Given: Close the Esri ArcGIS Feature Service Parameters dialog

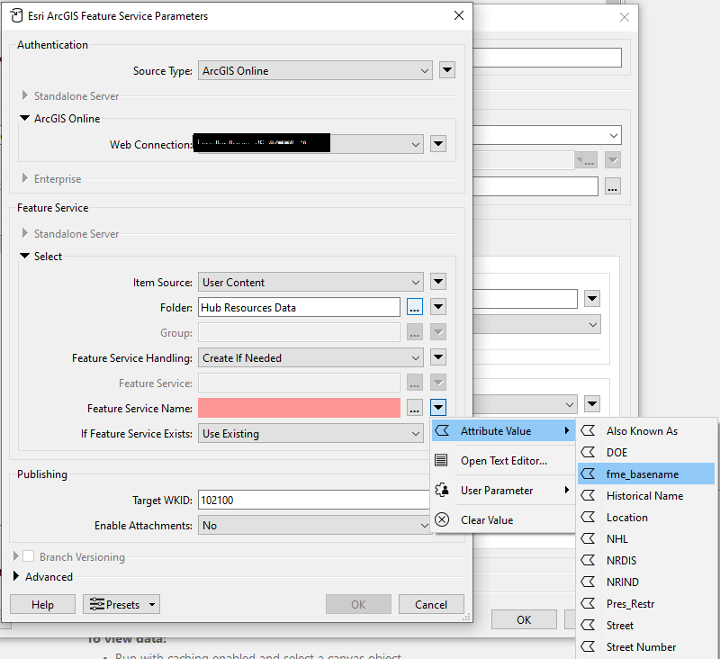Looking at the screenshot, I should 459,15.
